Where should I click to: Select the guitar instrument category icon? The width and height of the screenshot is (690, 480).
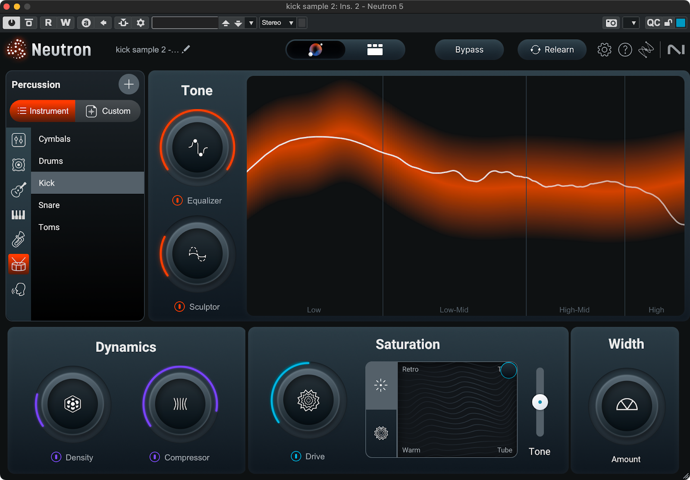click(x=19, y=189)
